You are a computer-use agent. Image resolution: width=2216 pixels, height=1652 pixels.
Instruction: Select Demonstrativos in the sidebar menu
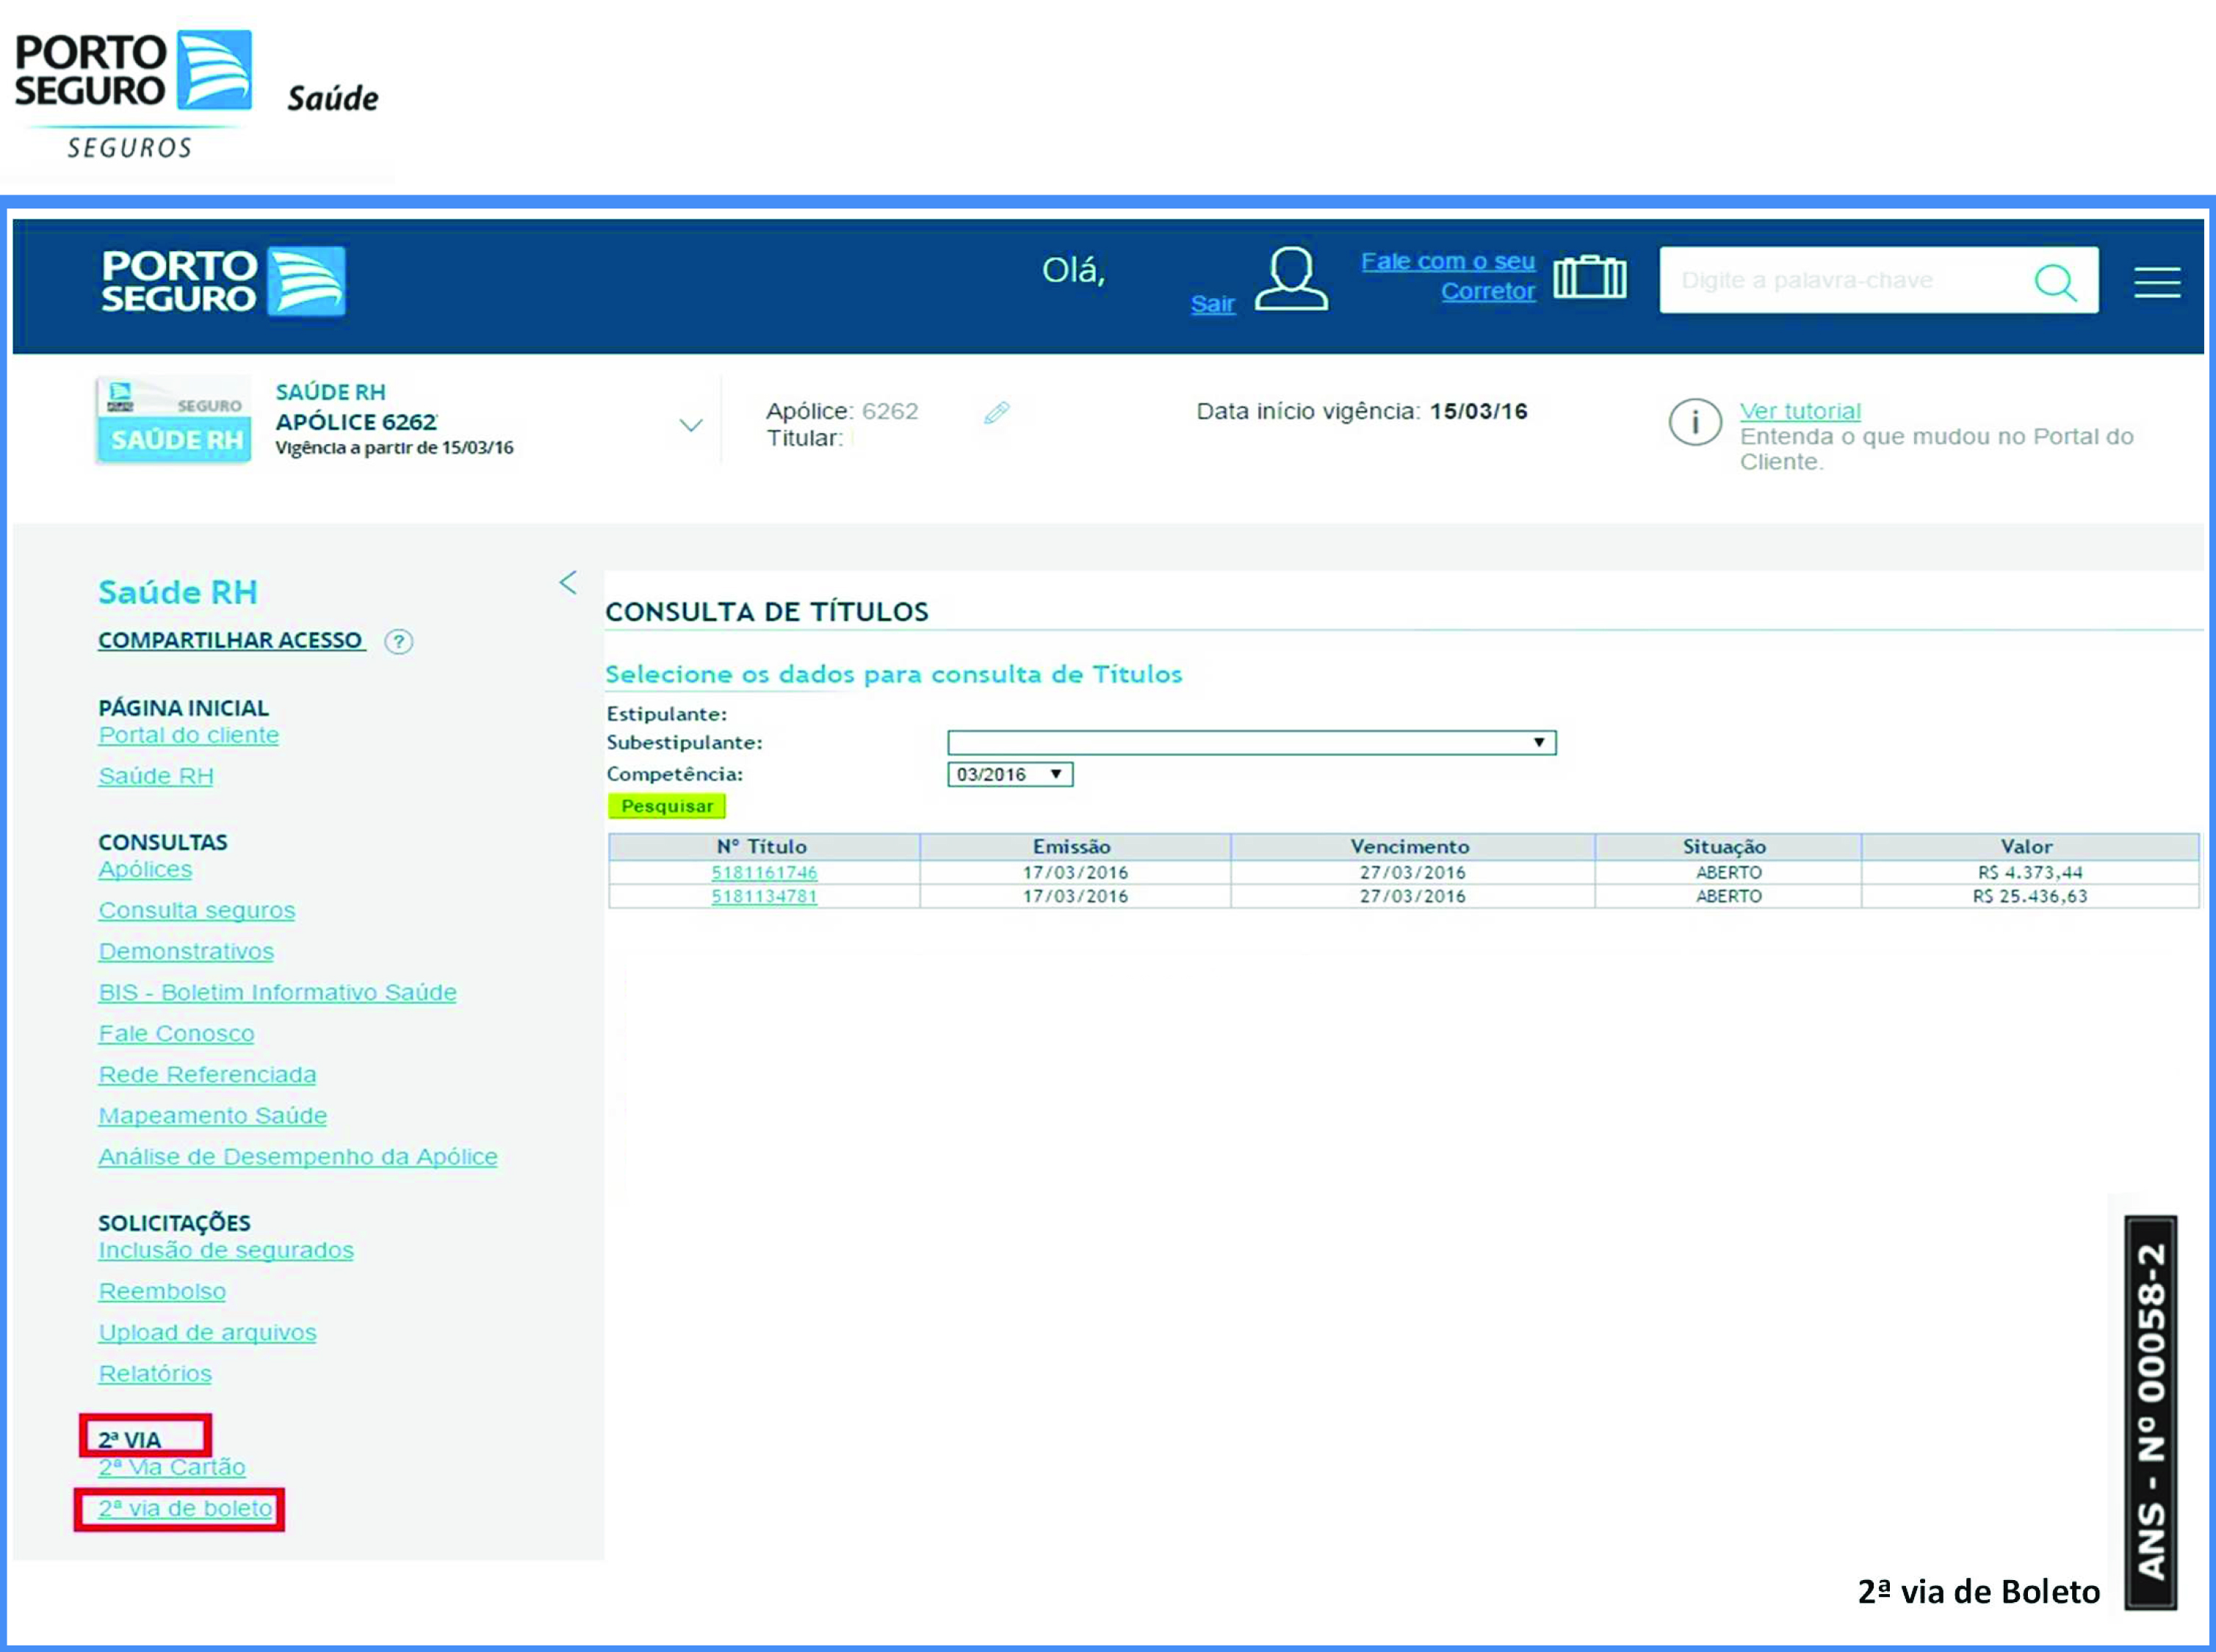pyautogui.click(x=186, y=951)
